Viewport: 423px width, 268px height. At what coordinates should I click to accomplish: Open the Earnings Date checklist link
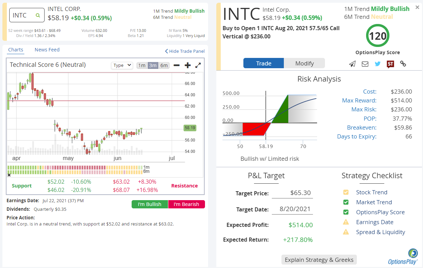tap(375, 222)
